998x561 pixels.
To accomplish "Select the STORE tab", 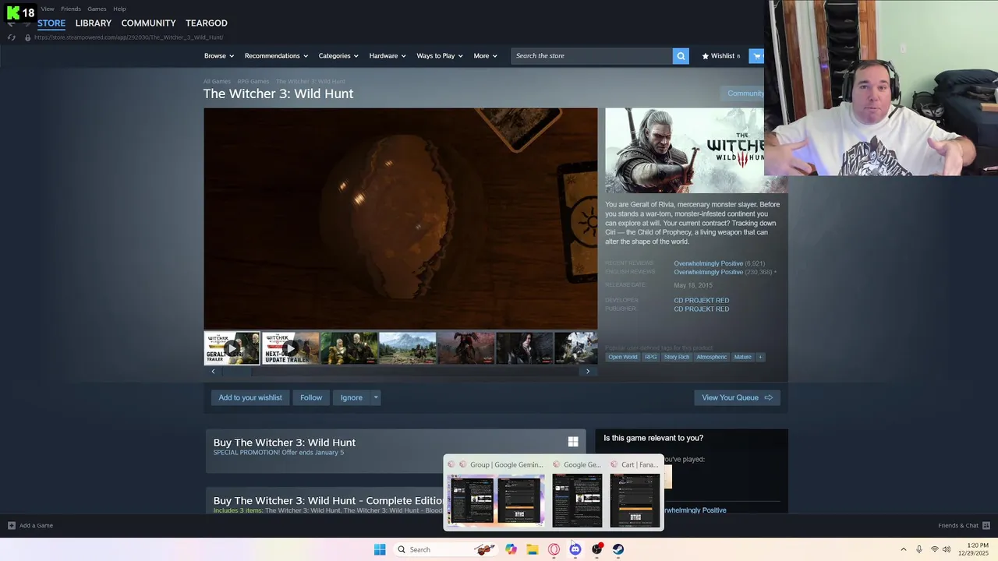I will click(51, 23).
